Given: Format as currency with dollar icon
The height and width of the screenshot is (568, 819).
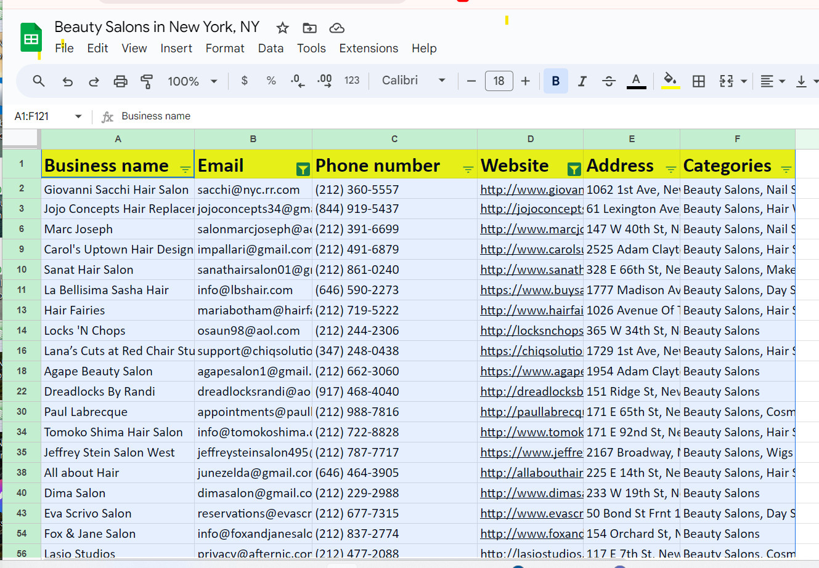Looking at the screenshot, I should coord(245,81).
